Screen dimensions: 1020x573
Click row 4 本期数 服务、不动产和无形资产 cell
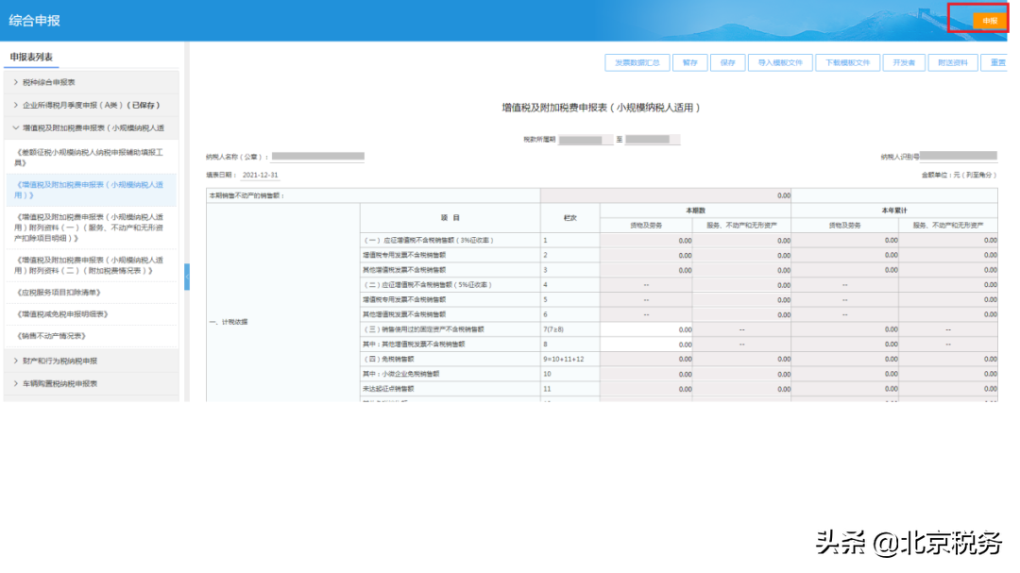coord(741,285)
